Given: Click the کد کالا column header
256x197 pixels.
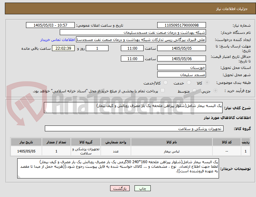Looking at the screenshot, I should click(x=227, y=142).
